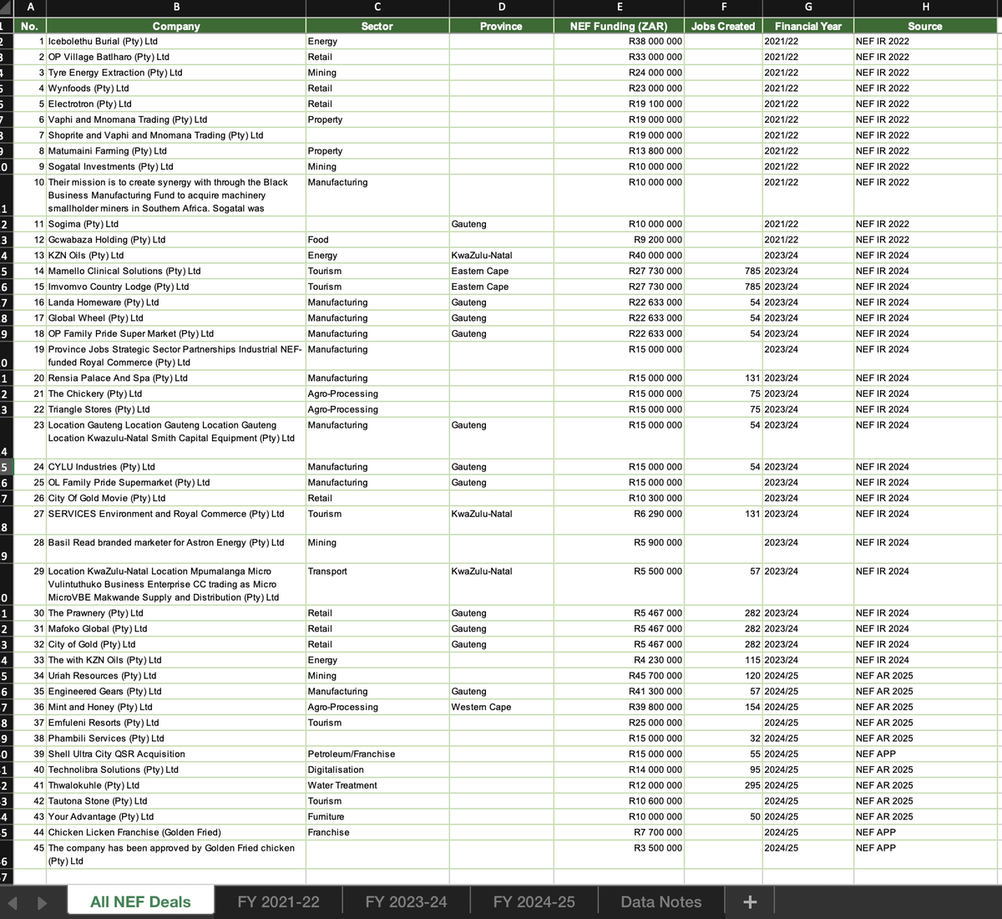The width and height of the screenshot is (1002, 919).
Task: Select the R33 000 000 funding cell
Action: pos(619,57)
